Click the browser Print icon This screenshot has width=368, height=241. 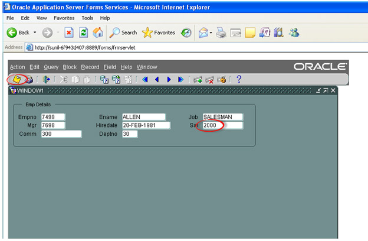pyautogui.click(x=221, y=32)
